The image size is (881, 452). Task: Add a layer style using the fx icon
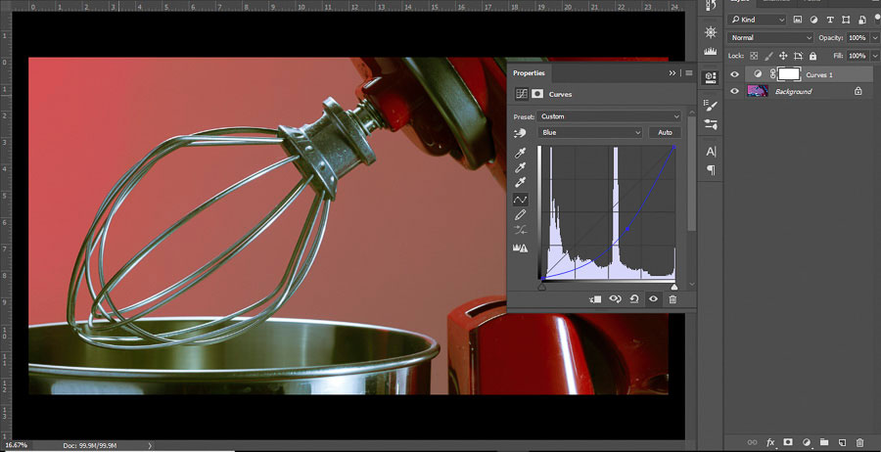point(770,442)
